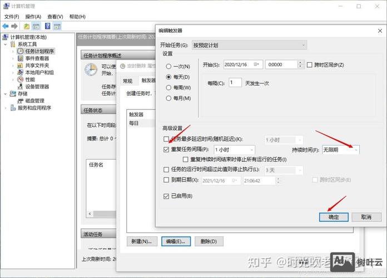The width and height of the screenshot is (387, 278).
Task: Enable the 到期日期(X) checkbox
Action: (x=166, y=180)
